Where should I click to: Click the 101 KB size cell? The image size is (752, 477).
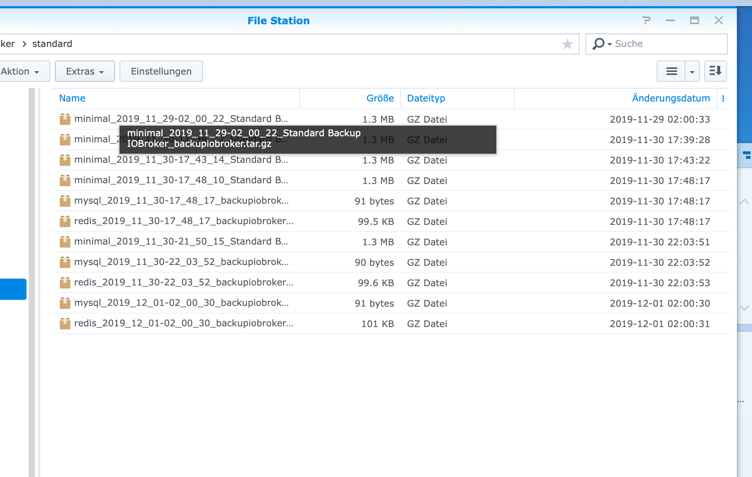click(x=378, y=324)
